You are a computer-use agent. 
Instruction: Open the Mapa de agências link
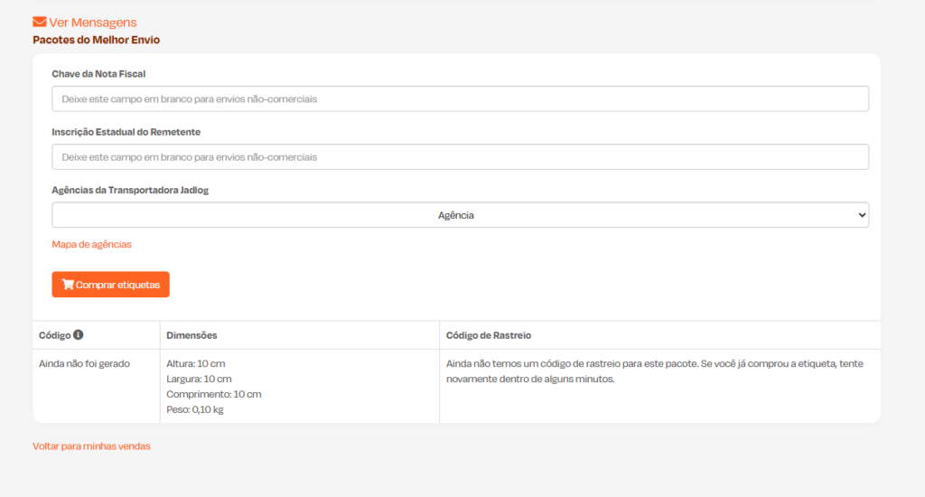click(x=91, y=244)
